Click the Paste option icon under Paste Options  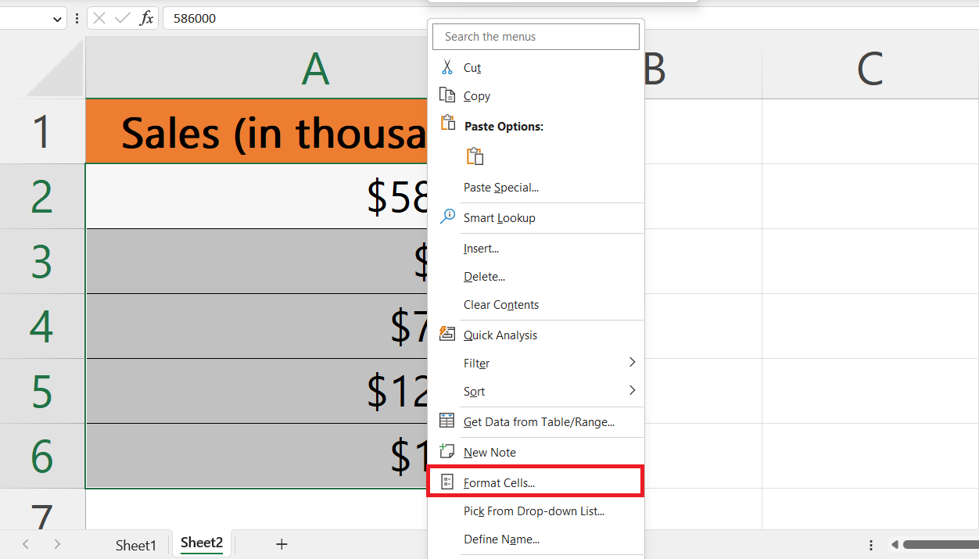click(x=475, y=156)
